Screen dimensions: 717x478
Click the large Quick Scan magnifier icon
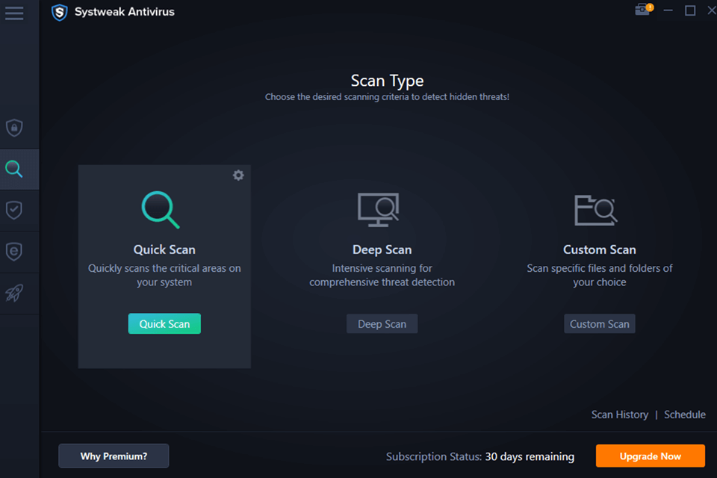161,209
